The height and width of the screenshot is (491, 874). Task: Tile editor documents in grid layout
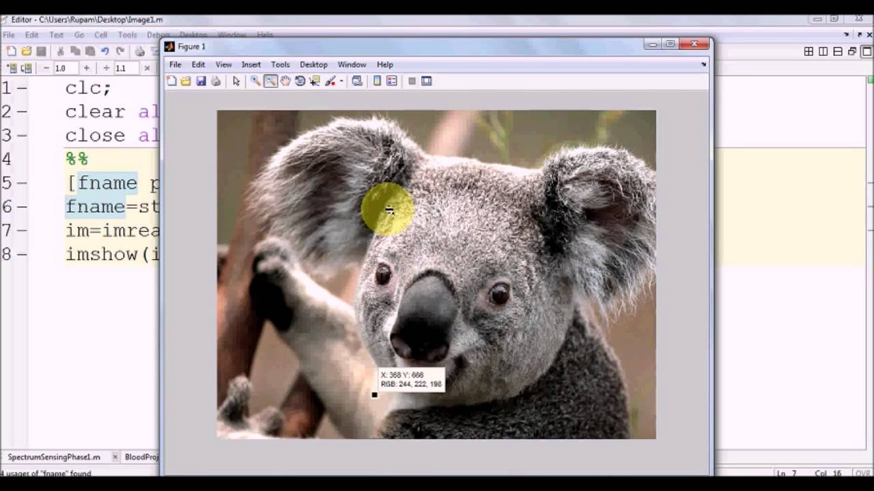[x=808, y=51]
